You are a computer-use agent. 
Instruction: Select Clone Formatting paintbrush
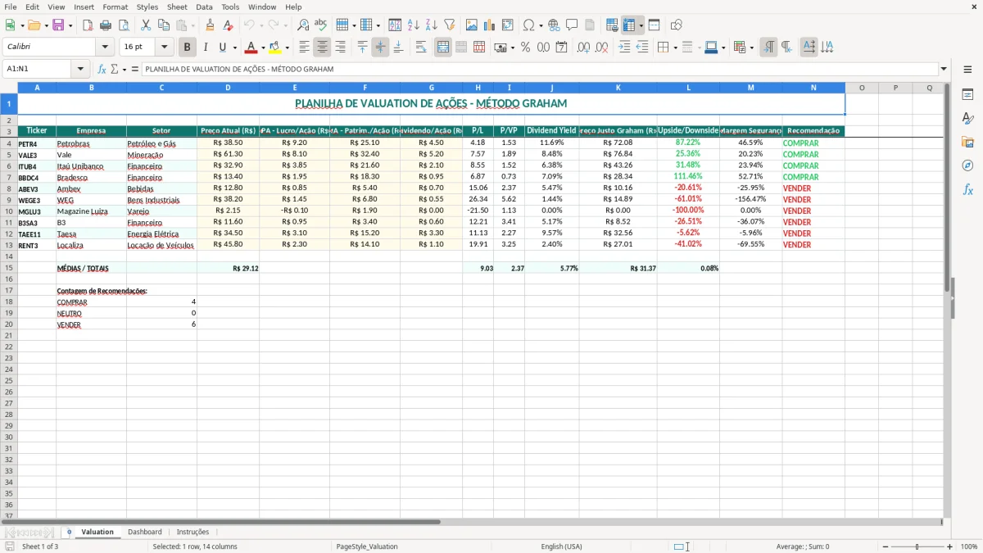pyautogui.click(x=211, y=25)
